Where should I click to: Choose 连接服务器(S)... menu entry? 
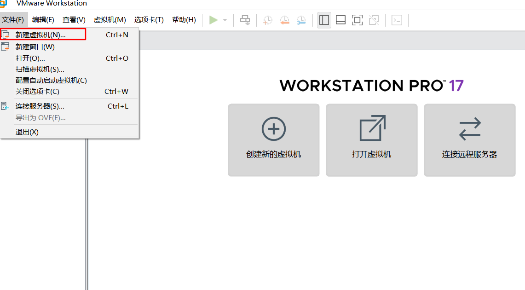coord(69,106)
